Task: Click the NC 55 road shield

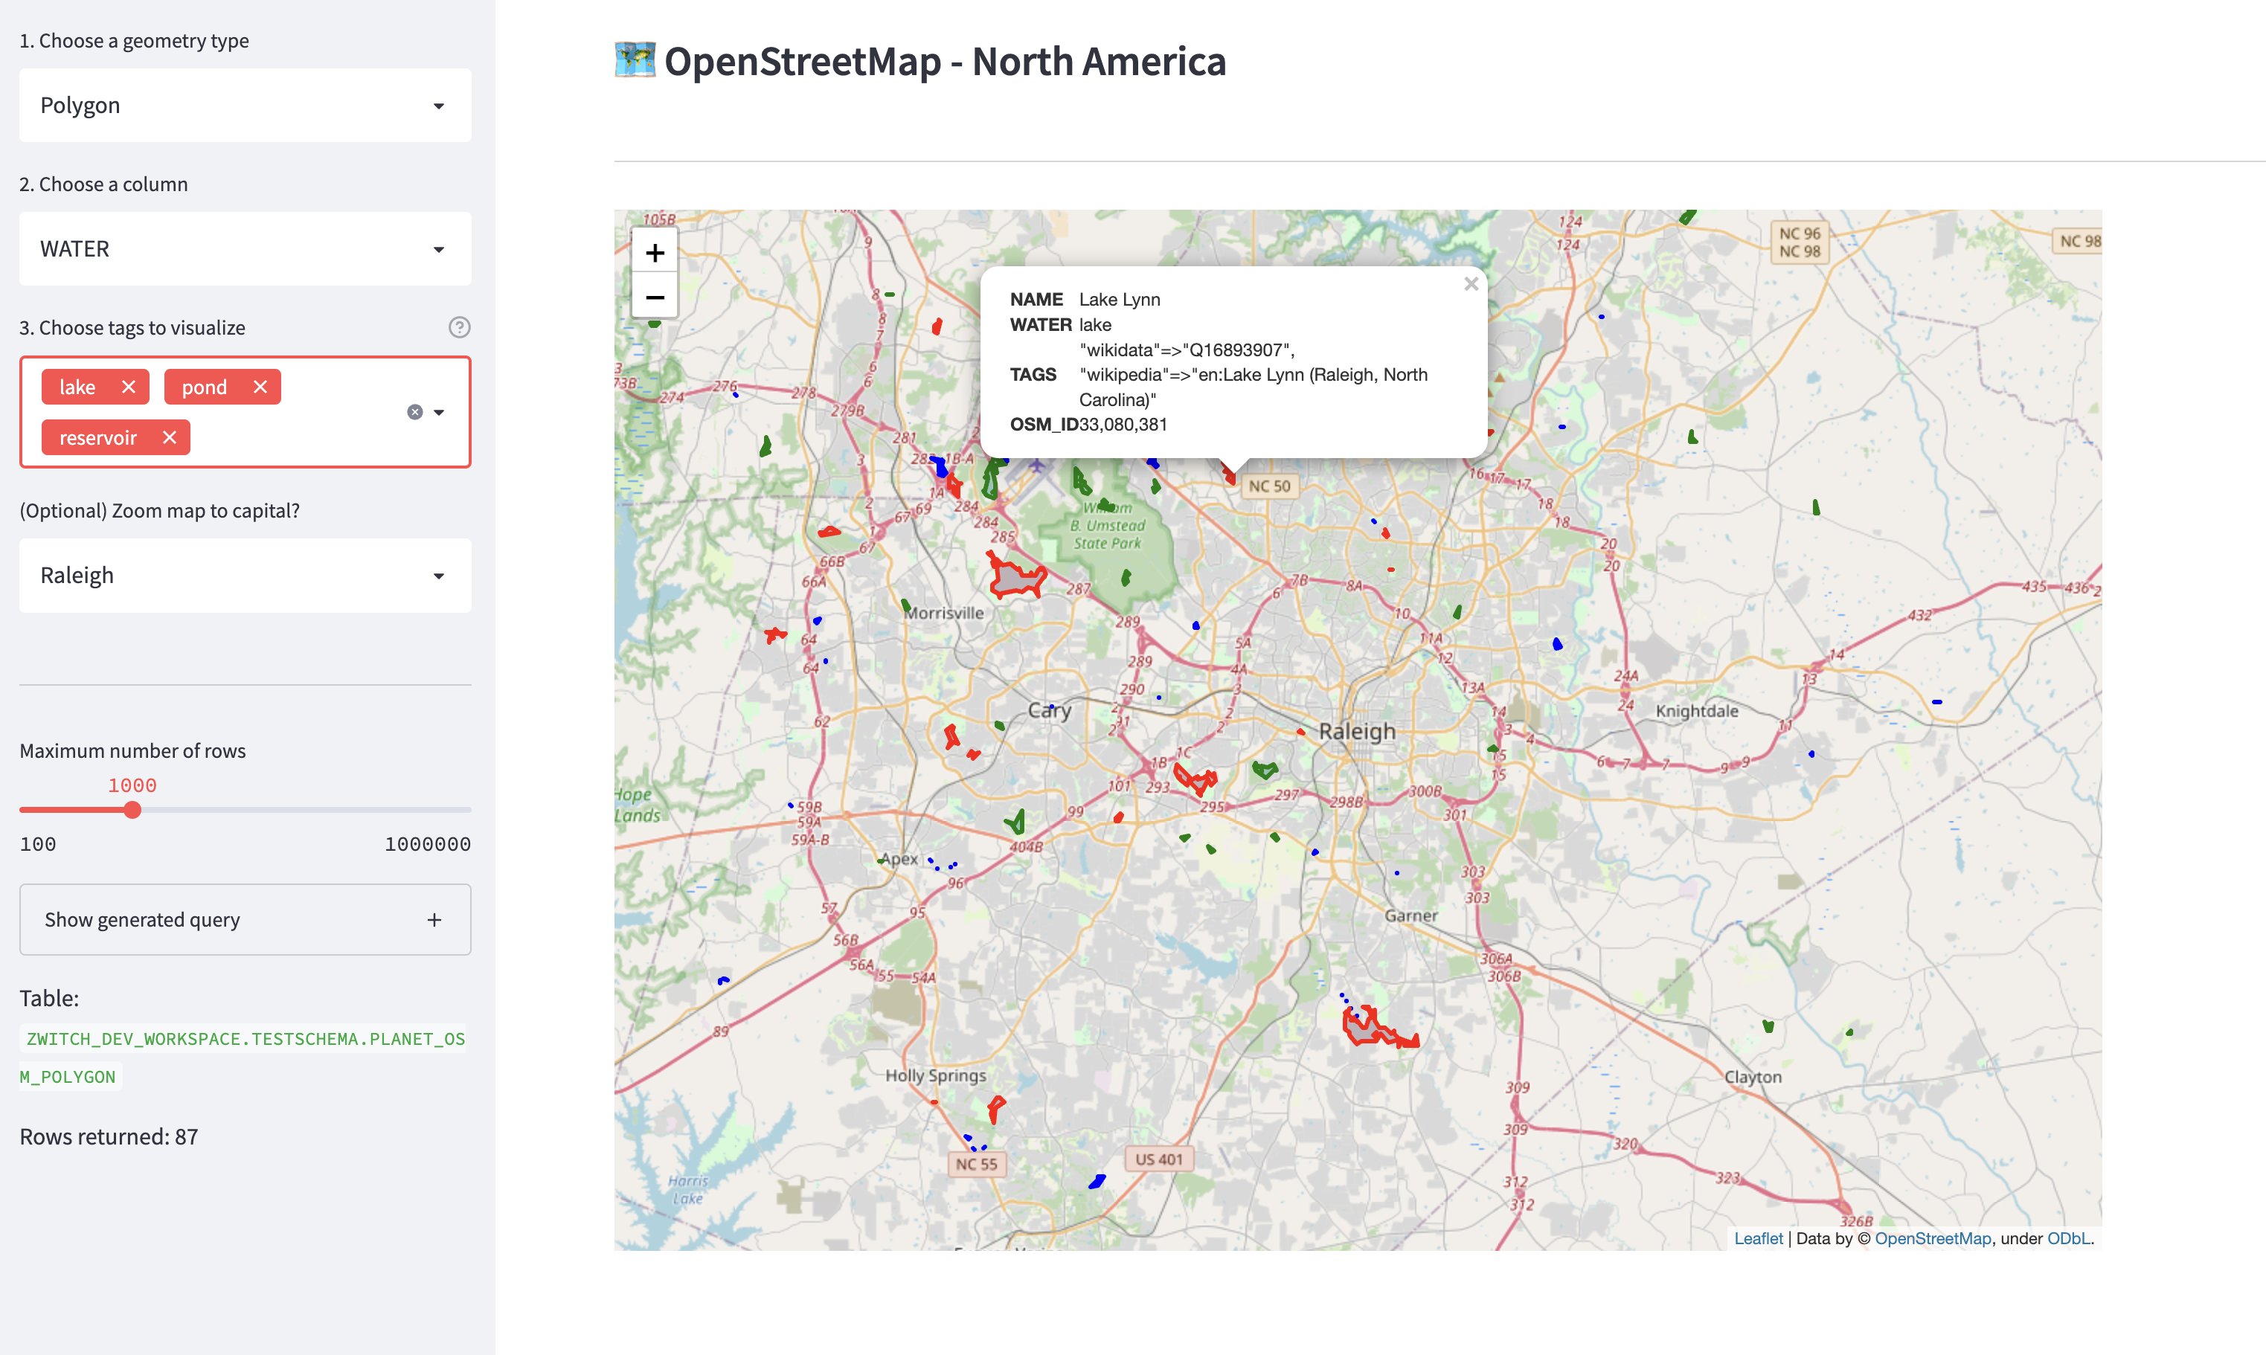Action: (976, 1164)
